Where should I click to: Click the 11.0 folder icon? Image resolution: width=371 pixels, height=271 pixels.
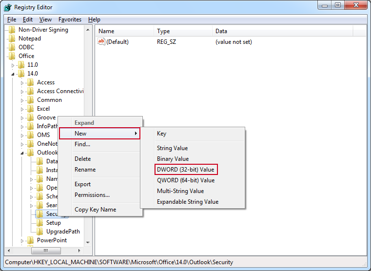21,65
